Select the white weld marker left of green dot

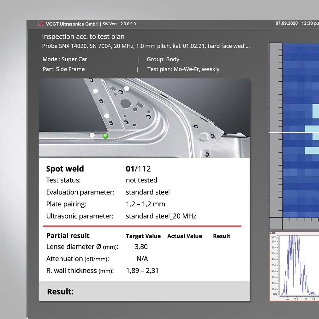point(92,135)
